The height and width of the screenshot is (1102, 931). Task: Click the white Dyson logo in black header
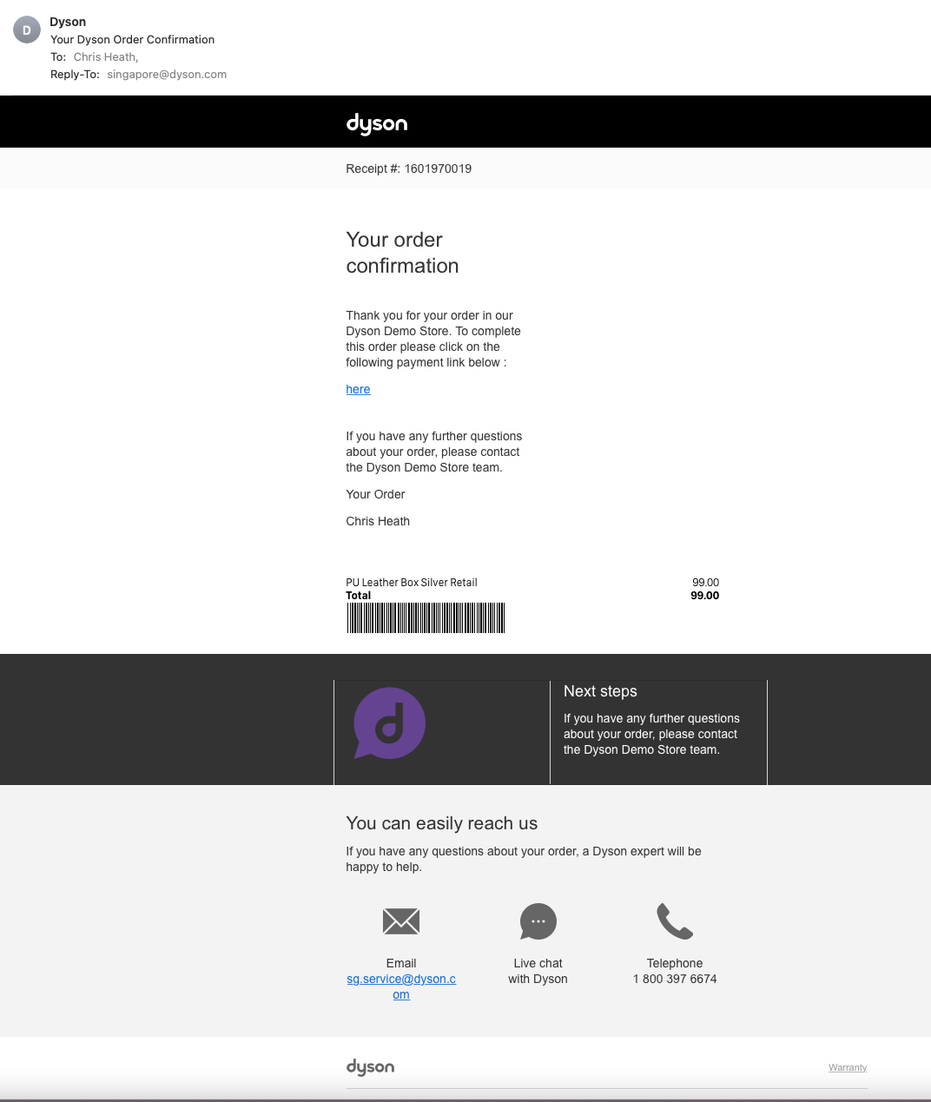pos(376,123)
